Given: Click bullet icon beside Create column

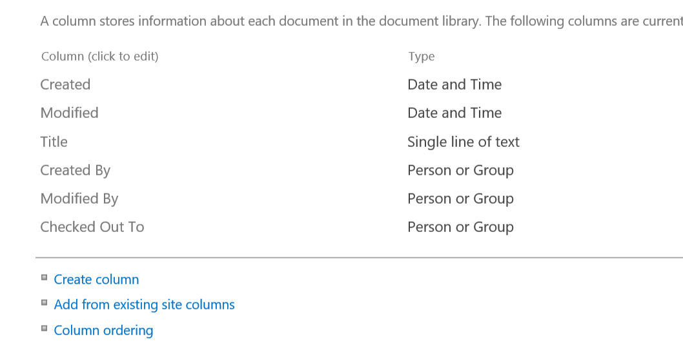Looking at the screenshot, I should click(44, 278).
